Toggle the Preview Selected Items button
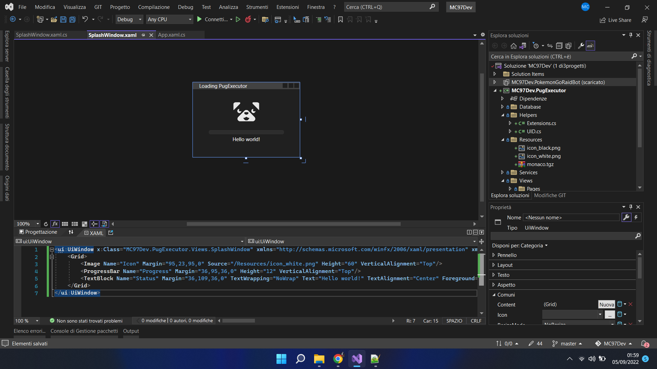 click(590, 46)
